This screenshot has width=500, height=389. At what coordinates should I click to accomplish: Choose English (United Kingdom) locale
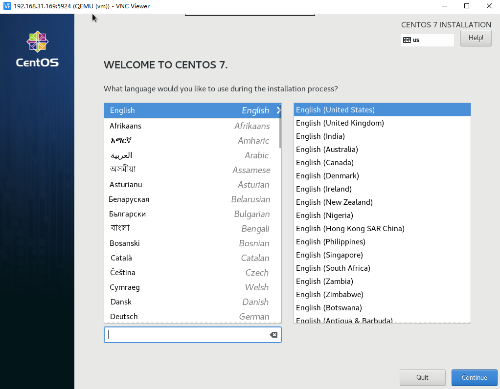click(382, 123)
